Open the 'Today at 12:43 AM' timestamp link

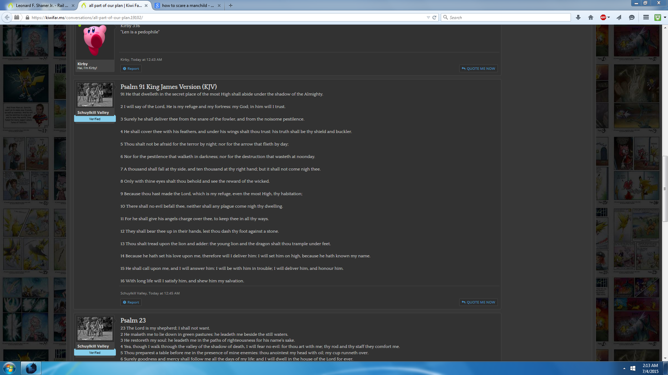click(146, 60)
